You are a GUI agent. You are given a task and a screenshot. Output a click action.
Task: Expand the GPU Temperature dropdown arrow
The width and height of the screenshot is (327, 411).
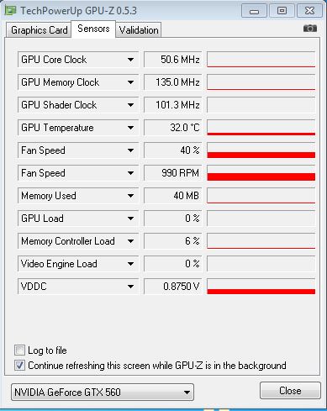(130, 128)
